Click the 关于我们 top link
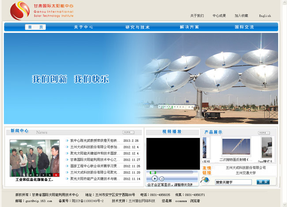Screen dimensions: 287x207 pos(197,16)
